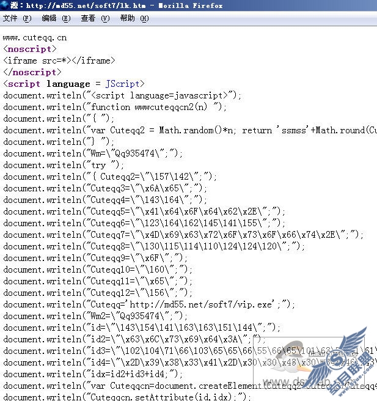Click the Wm=\"Qq935474\" line

pos(93,153)
